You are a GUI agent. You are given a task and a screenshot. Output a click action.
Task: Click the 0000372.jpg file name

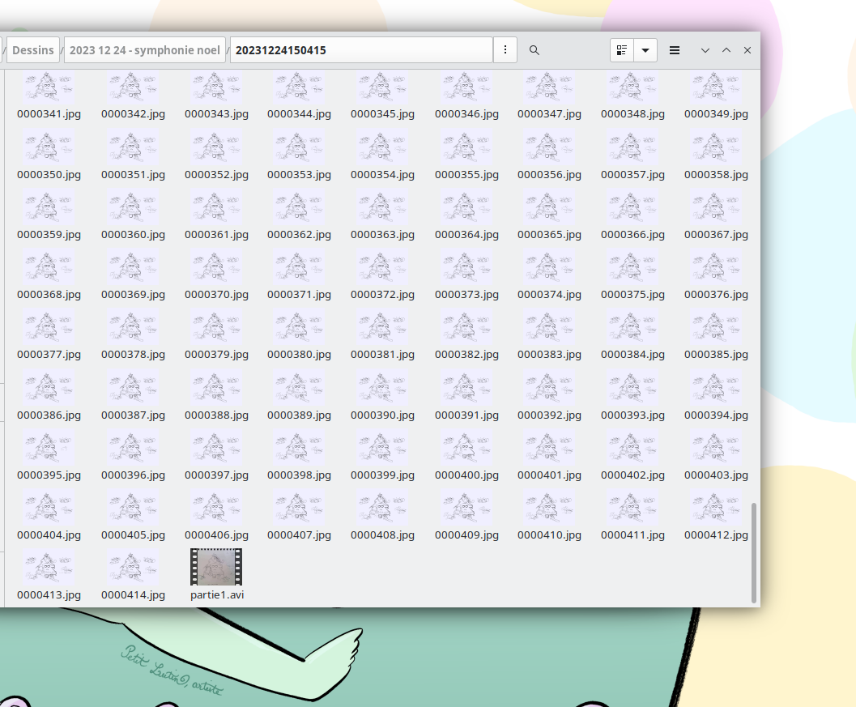pos(382,294)
